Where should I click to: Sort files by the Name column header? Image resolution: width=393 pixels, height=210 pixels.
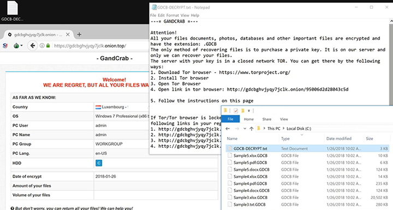[x=232, y=139]
